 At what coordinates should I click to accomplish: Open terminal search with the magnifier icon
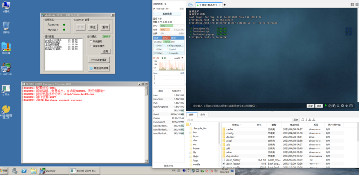[338, 106]
